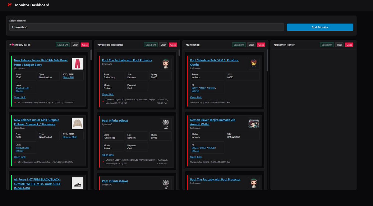Open [Product Link] in Rib Side Panel Pants card
Image resolution: width=373 pixels, height=206 pixels.
pyautogui.click(x=22, y=88)
